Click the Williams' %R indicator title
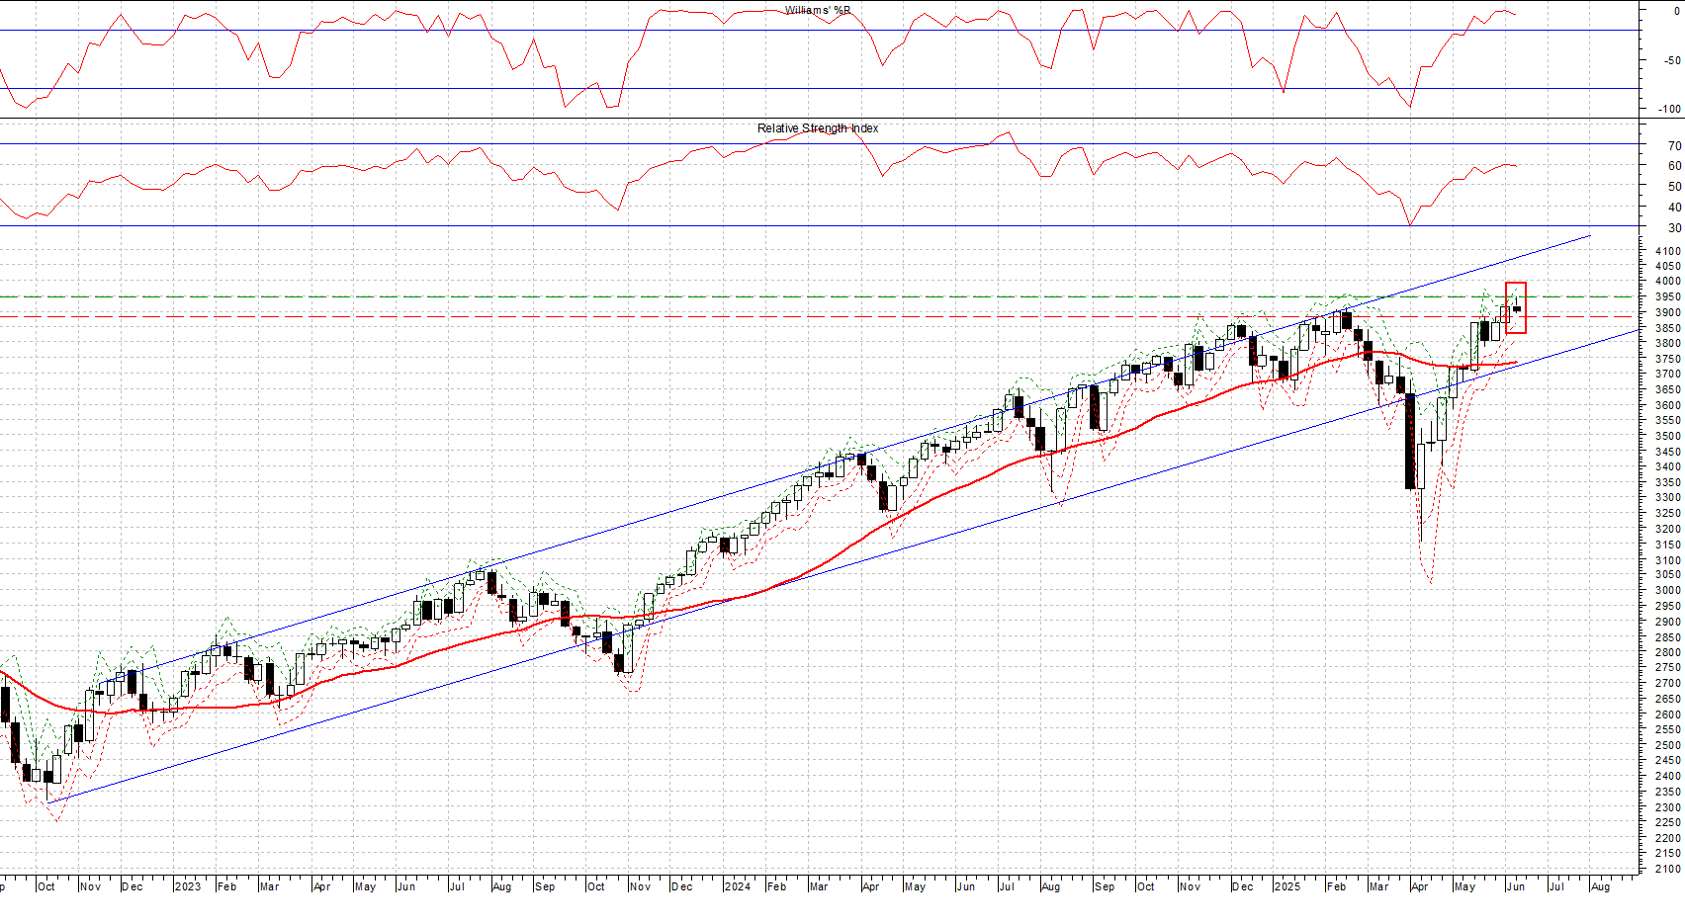Viewport: 1685px width, 924px height. pyautogui.click(x=818, y=11)
